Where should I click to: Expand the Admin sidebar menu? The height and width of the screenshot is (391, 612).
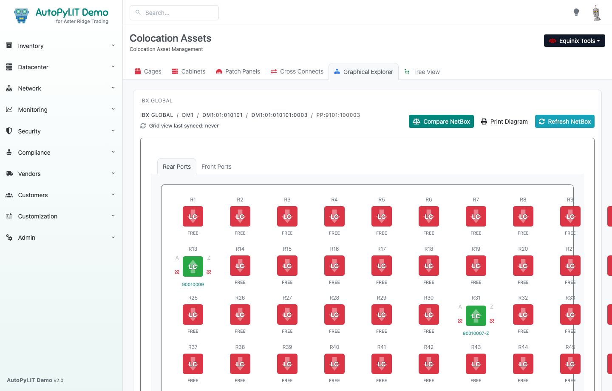point(61,238)
